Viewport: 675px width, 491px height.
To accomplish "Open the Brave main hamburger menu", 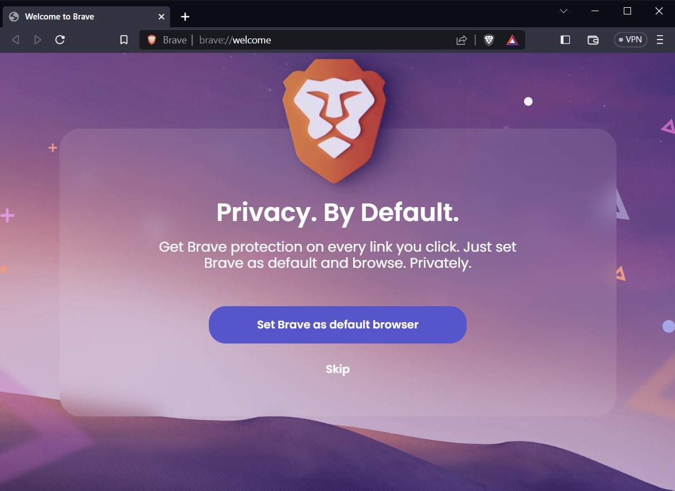I will click(x=660, y=40).
